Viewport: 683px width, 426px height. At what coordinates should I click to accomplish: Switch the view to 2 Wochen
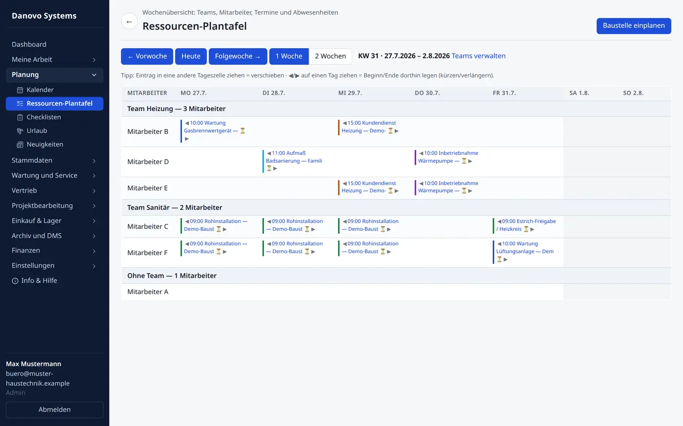330,56
